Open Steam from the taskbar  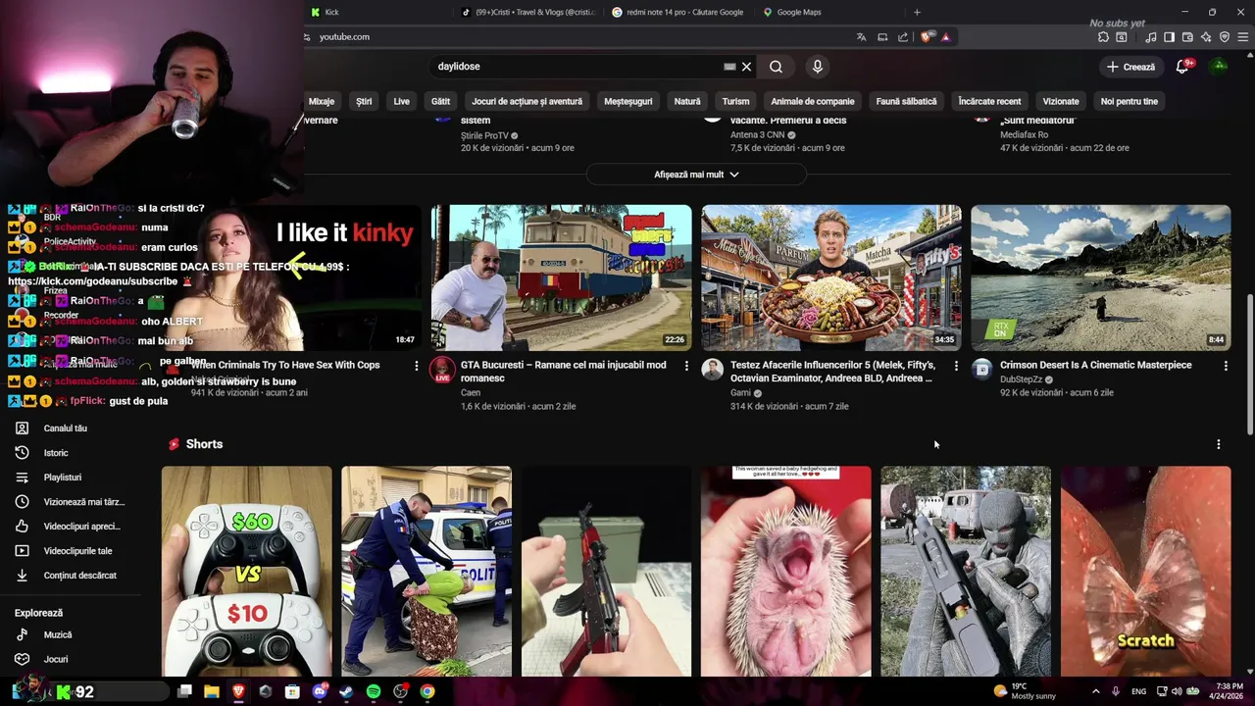346,691
